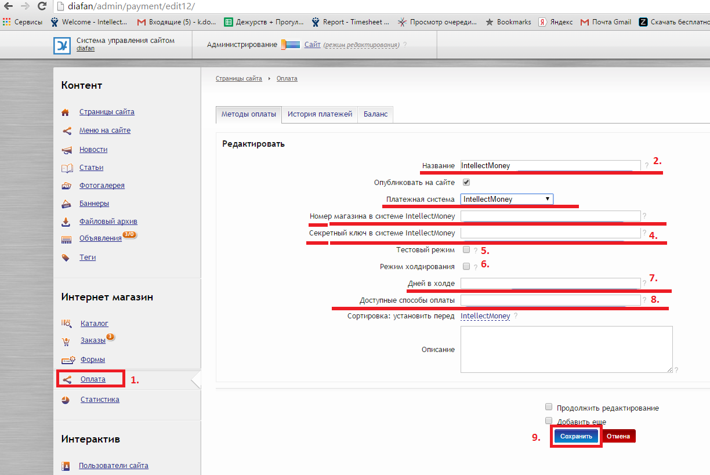Click the download icon beside Файловый архив
710x475 pixels.
(66, 222)
